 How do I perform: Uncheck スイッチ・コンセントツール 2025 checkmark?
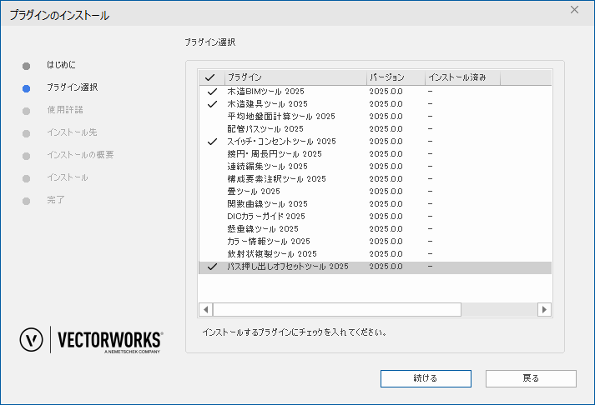[212, 142]
